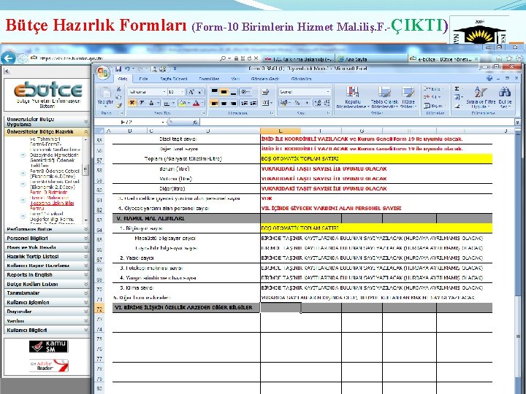This screenshot has height=394, width=526.
Task: Save the workbook from quick access toolbar
Action: point(118,69)
